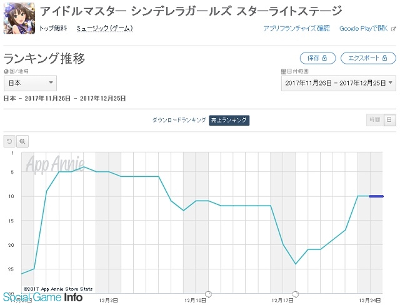Click the chart zoom magnifier icon
Image resolution: width=400 pixels, height=305 pixels.
point(22,141)
